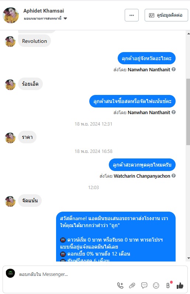Click the Aphidet Khamsai profile picture in header
Viewport: 190px width, 294px height.
(11, 15)
